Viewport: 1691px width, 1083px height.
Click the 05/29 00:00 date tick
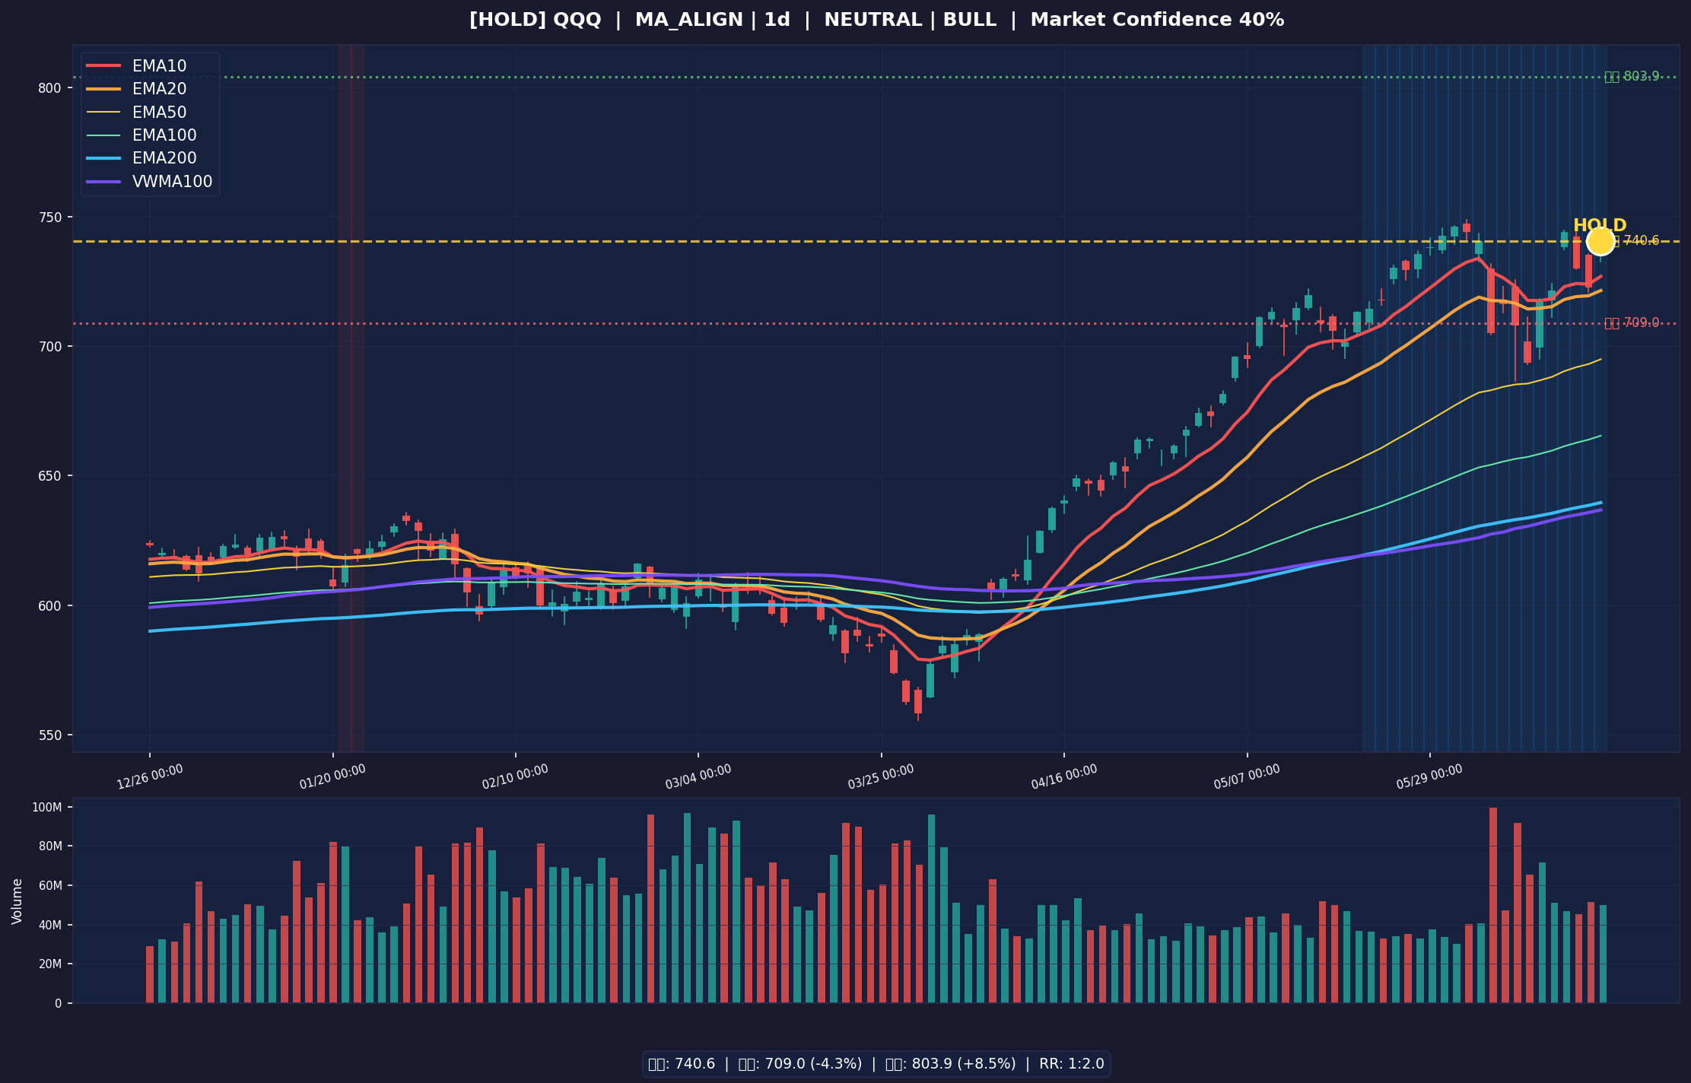coord(1429,777)
